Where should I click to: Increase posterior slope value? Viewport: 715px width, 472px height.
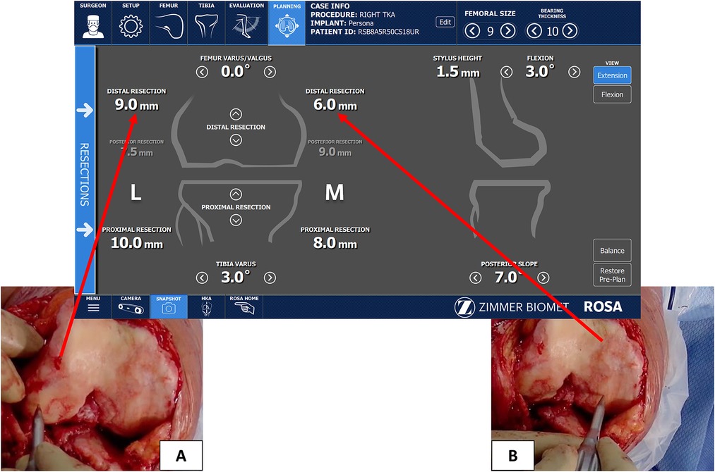543,278
